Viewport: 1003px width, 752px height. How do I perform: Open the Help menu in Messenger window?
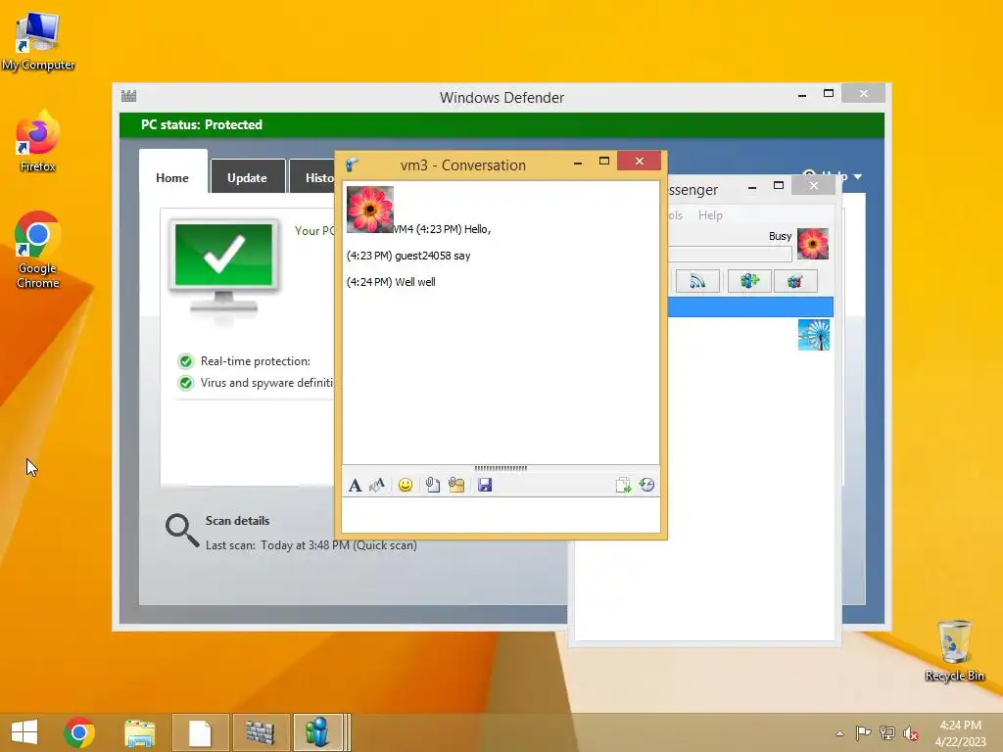click(710, 215)
